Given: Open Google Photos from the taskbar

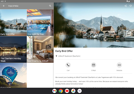Looking at the screenshot, I should point(73,91).
